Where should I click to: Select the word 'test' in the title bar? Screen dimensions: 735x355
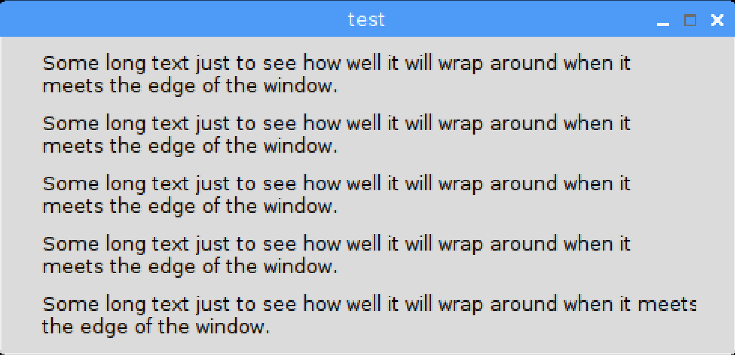(366, 19)
